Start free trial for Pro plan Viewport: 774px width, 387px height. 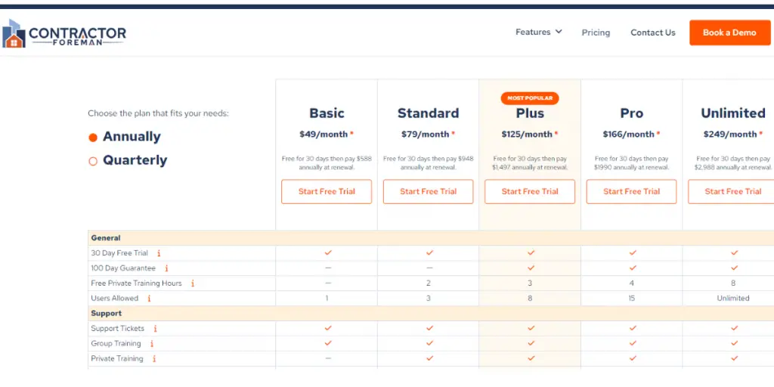tap(631, 191)
